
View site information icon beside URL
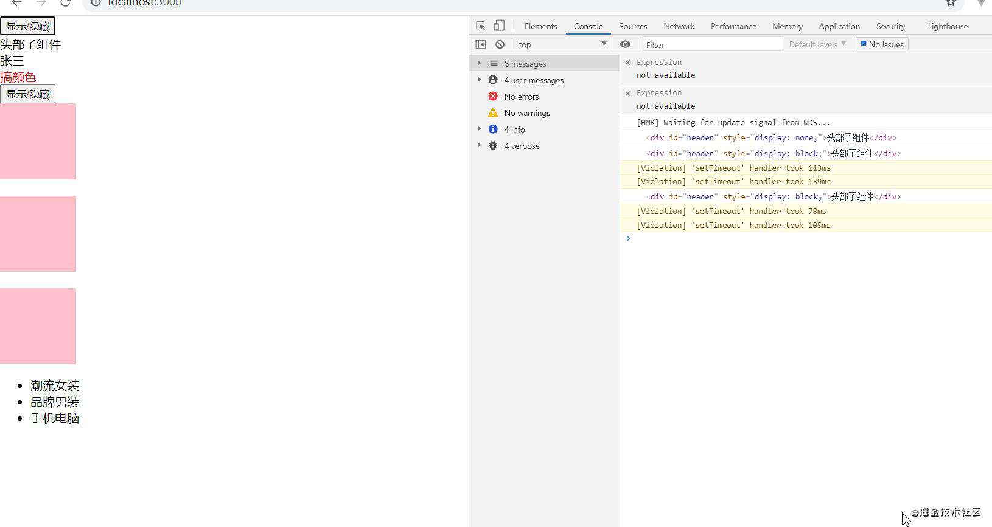pyautogui.click(x=96, y=3)
